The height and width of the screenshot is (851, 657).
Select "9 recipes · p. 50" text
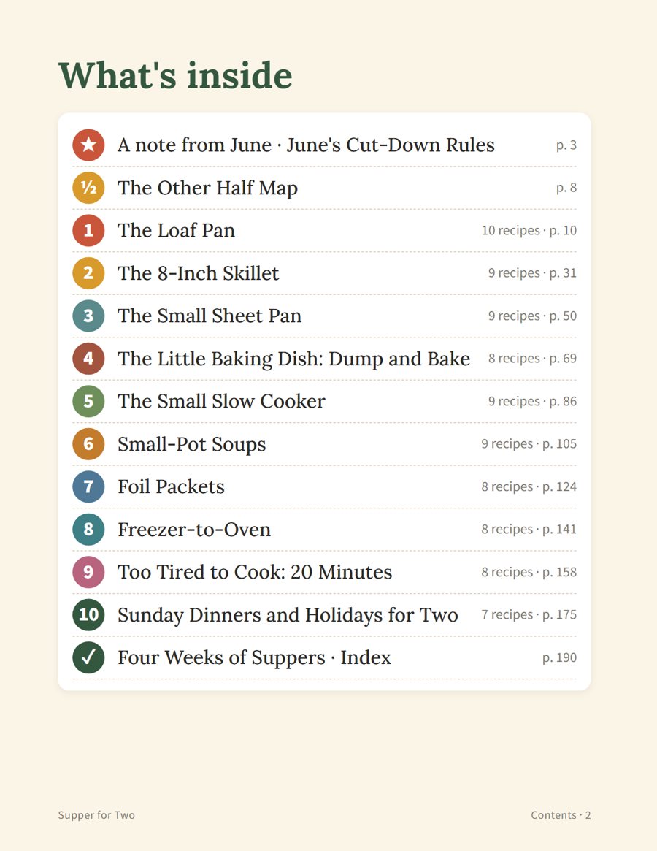coord(532,316)
